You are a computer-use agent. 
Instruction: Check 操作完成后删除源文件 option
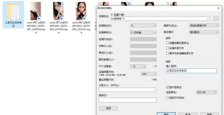click(x=168, y=53)
